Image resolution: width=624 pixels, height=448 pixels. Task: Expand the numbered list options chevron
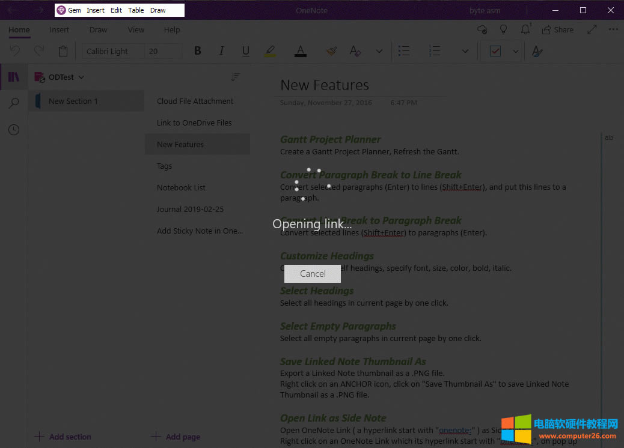[x=465, y=51]
